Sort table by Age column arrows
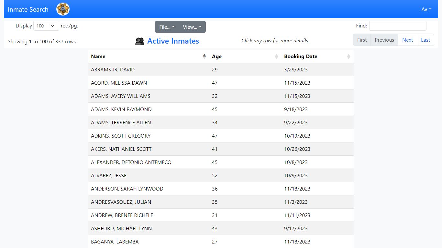 pos(276,56)
